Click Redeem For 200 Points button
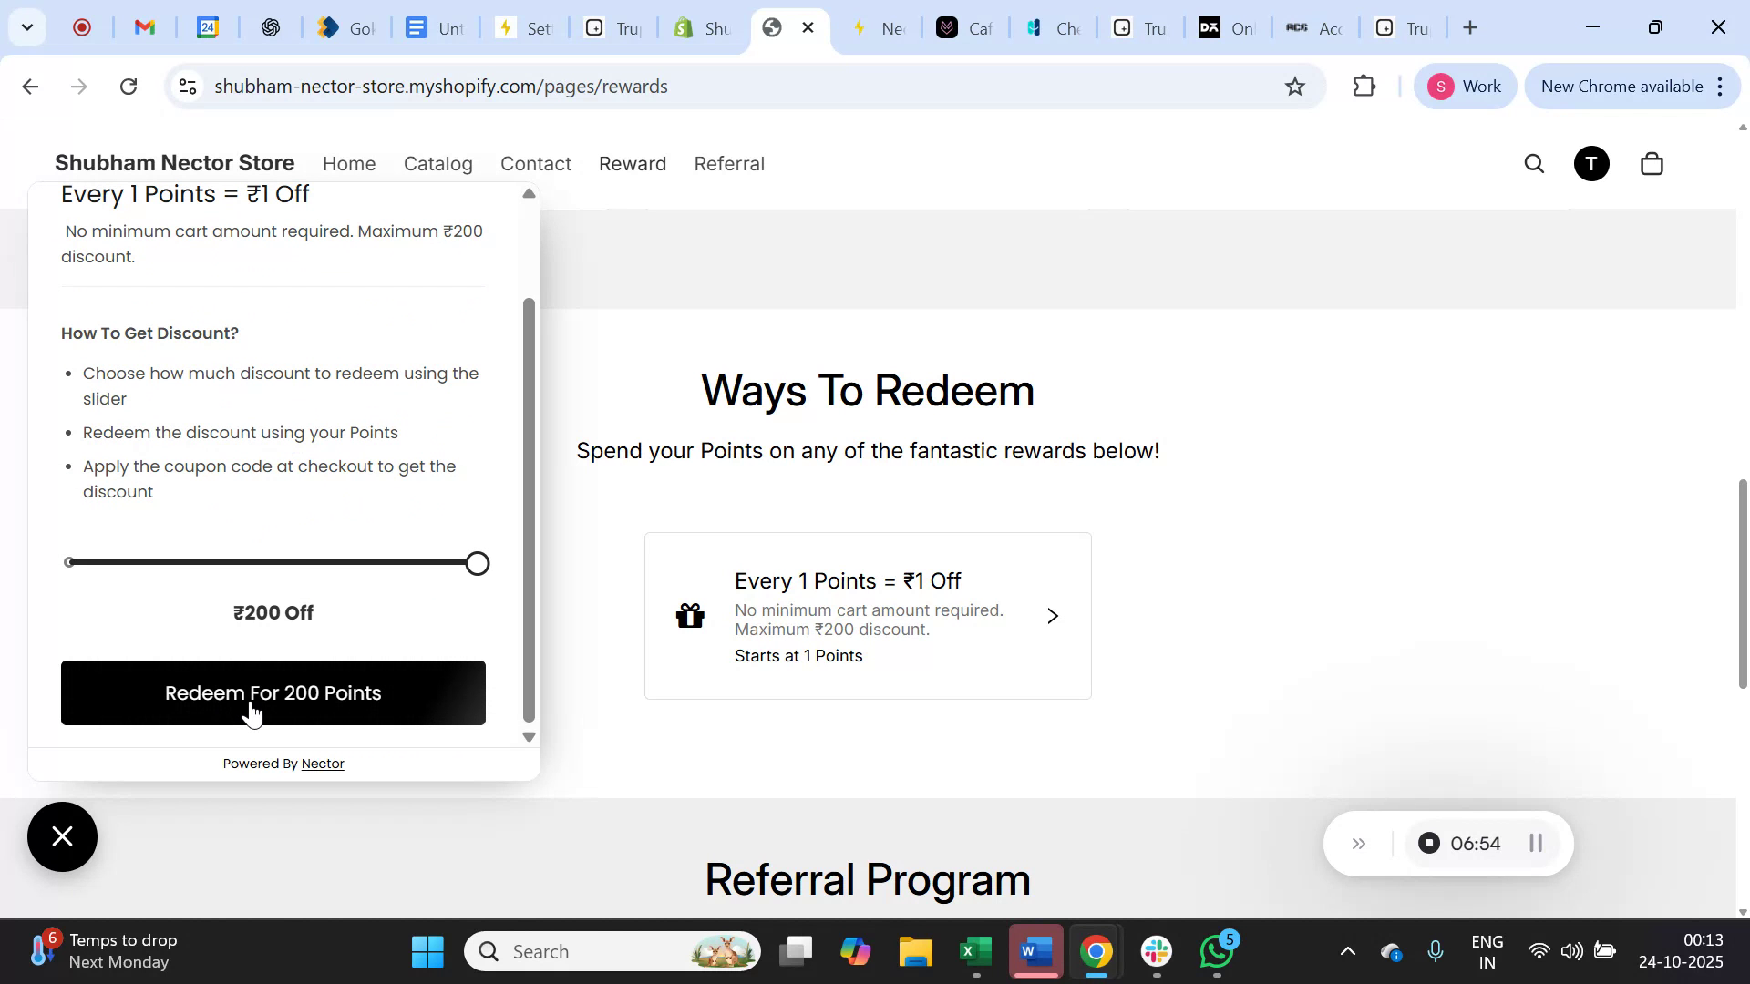 (273, 692)
